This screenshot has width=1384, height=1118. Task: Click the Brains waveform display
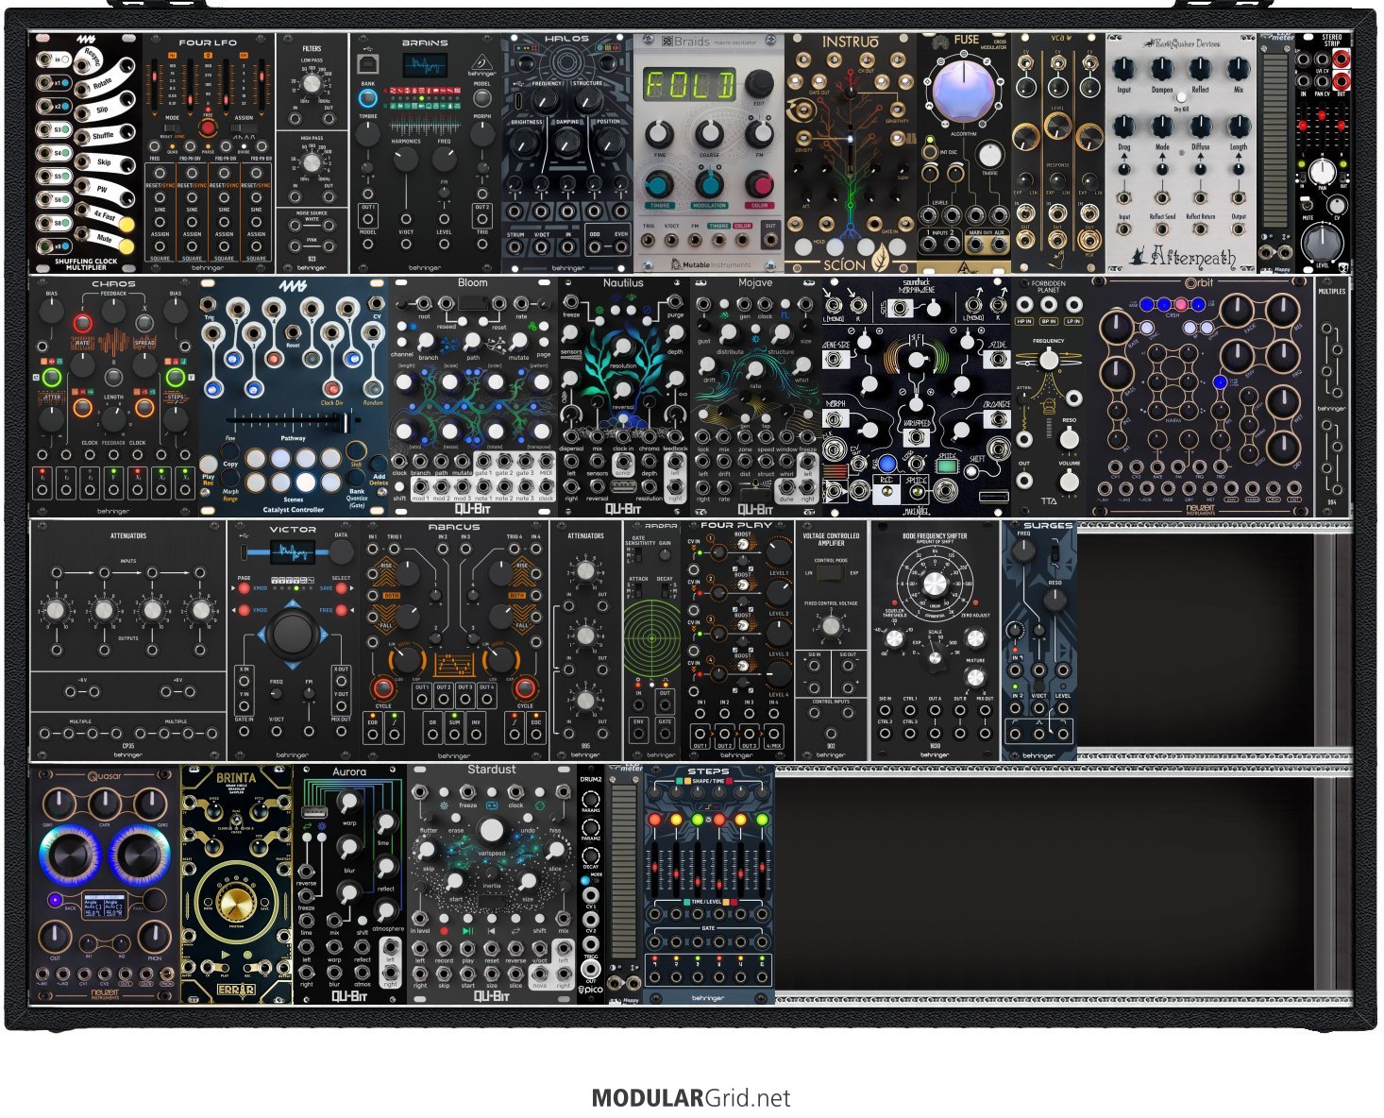point(424,66)
